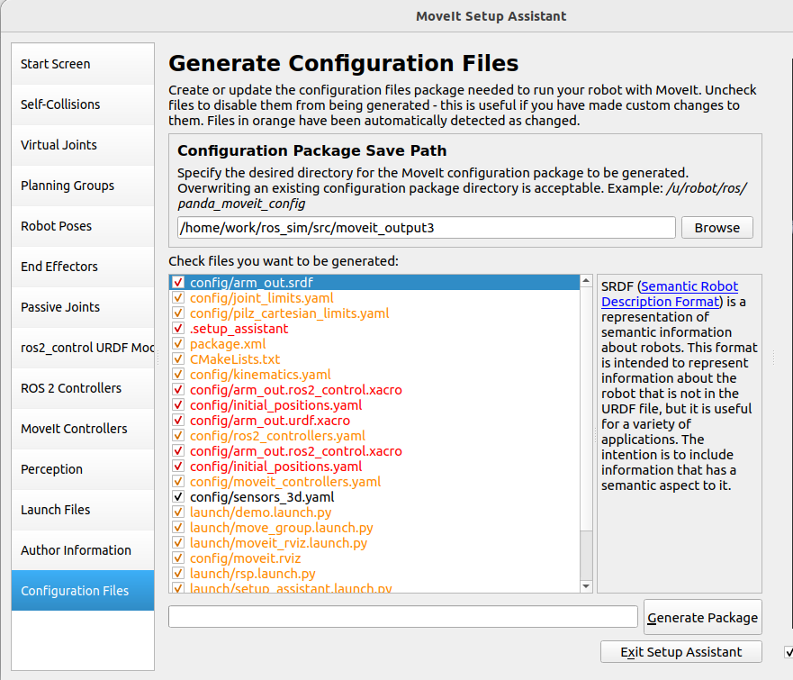Toggle launch/rsp.launch.py checkbox

[178, 573]
